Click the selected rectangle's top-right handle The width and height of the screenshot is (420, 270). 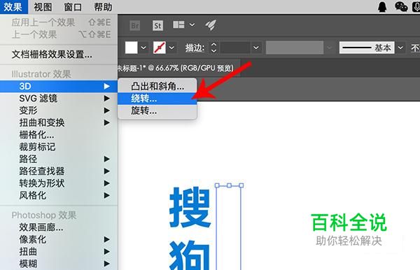coord(241,185)
